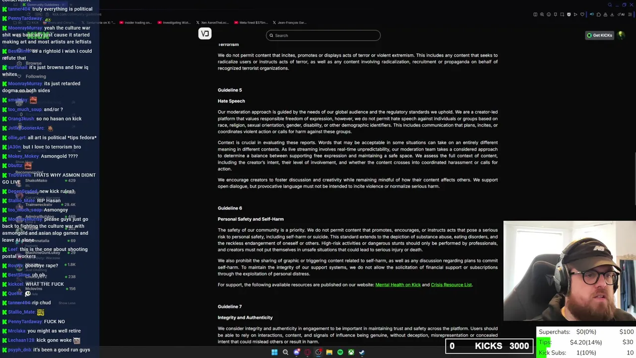Click the blue speaker sound icon
This screenshot has width=636, height=358.
tap(592, 14)
